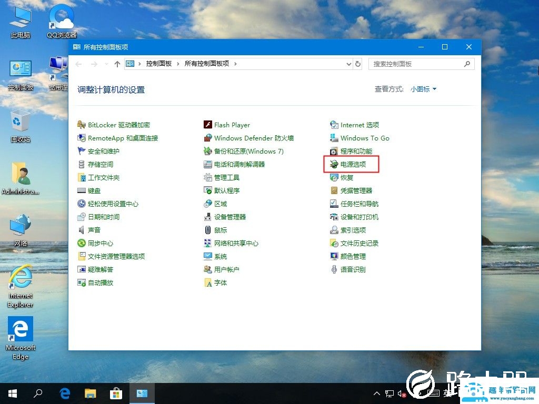Click the 存储空间 storage icon
Image resolution: width=539 pixels, height=404 pixels.
[x=82, y=164]
